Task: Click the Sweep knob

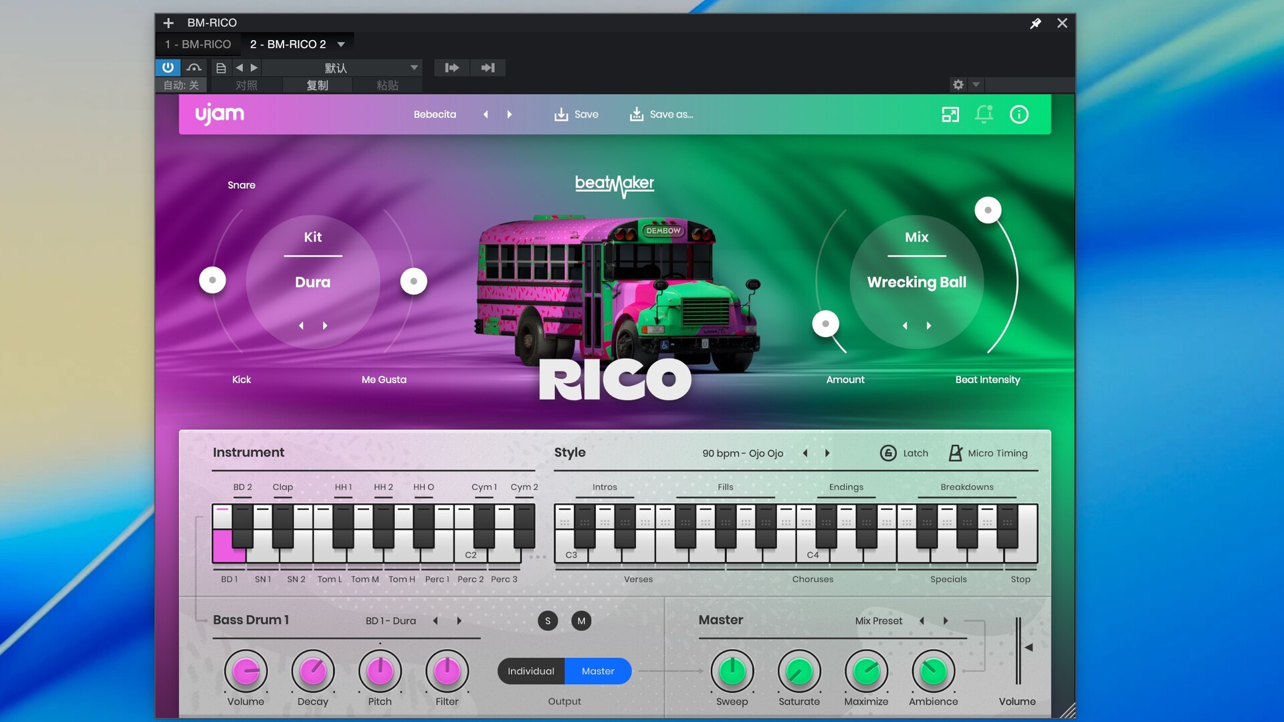Action: coord(732,671)
